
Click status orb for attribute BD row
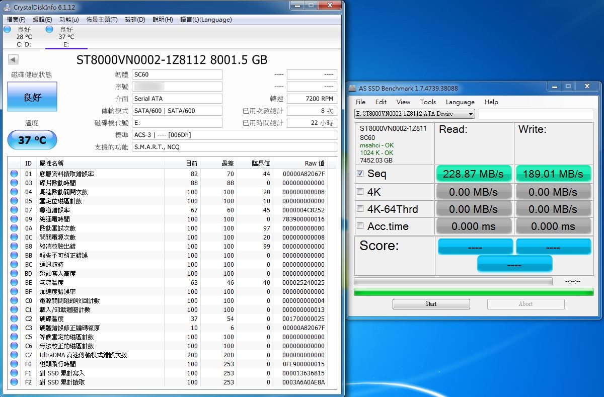pyautogui.click(x=14, y=274)
